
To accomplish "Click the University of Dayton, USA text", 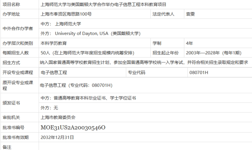I will [x=81, y=34].
